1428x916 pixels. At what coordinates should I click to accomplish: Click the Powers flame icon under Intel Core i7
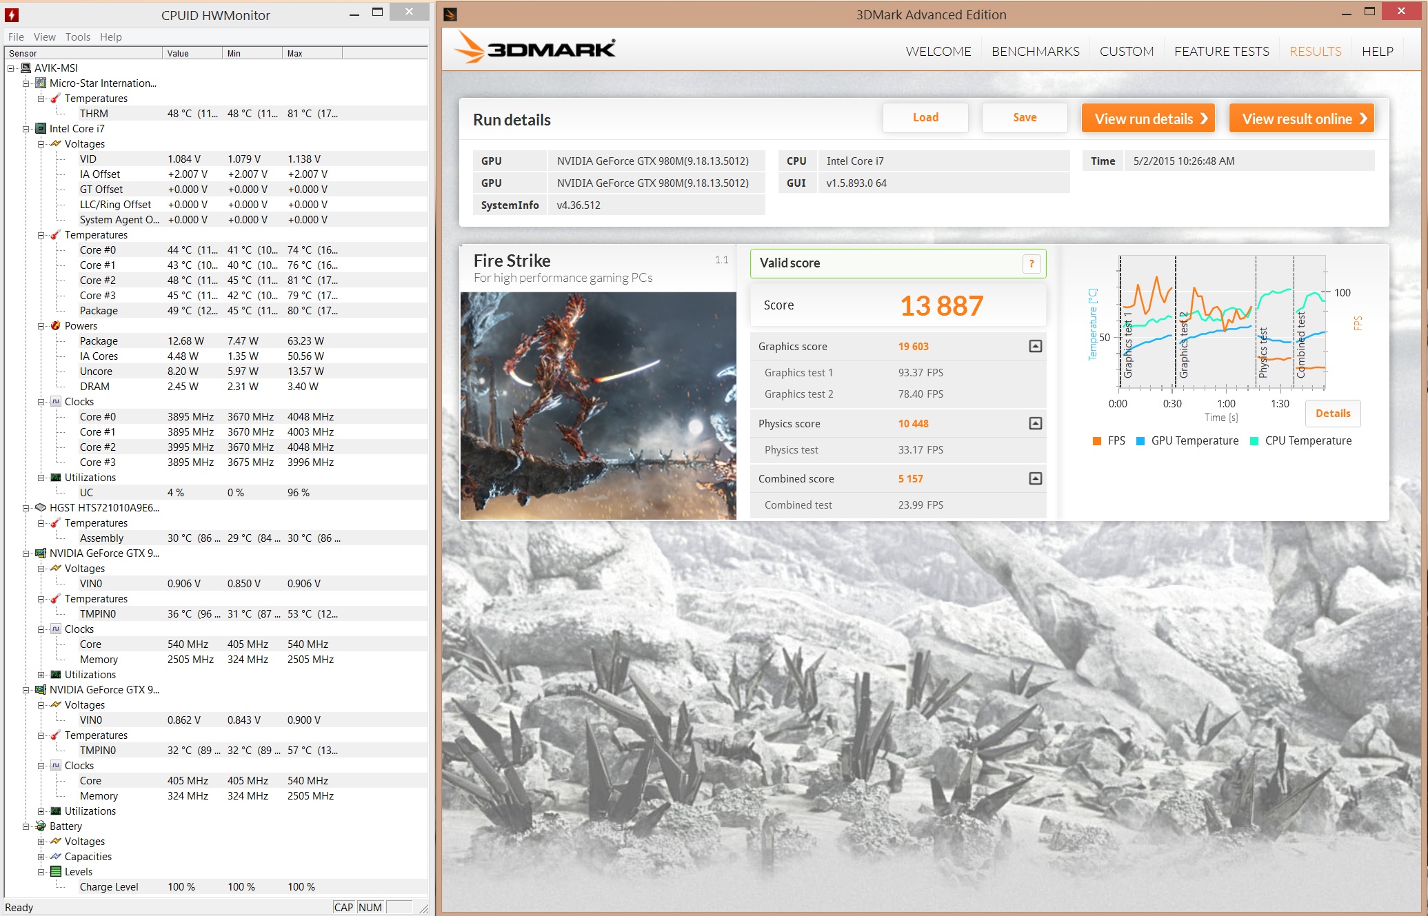[x=56, y=325]
